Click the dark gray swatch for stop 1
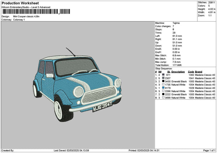This screenshot has height=153, width=217. click(163, 75)
